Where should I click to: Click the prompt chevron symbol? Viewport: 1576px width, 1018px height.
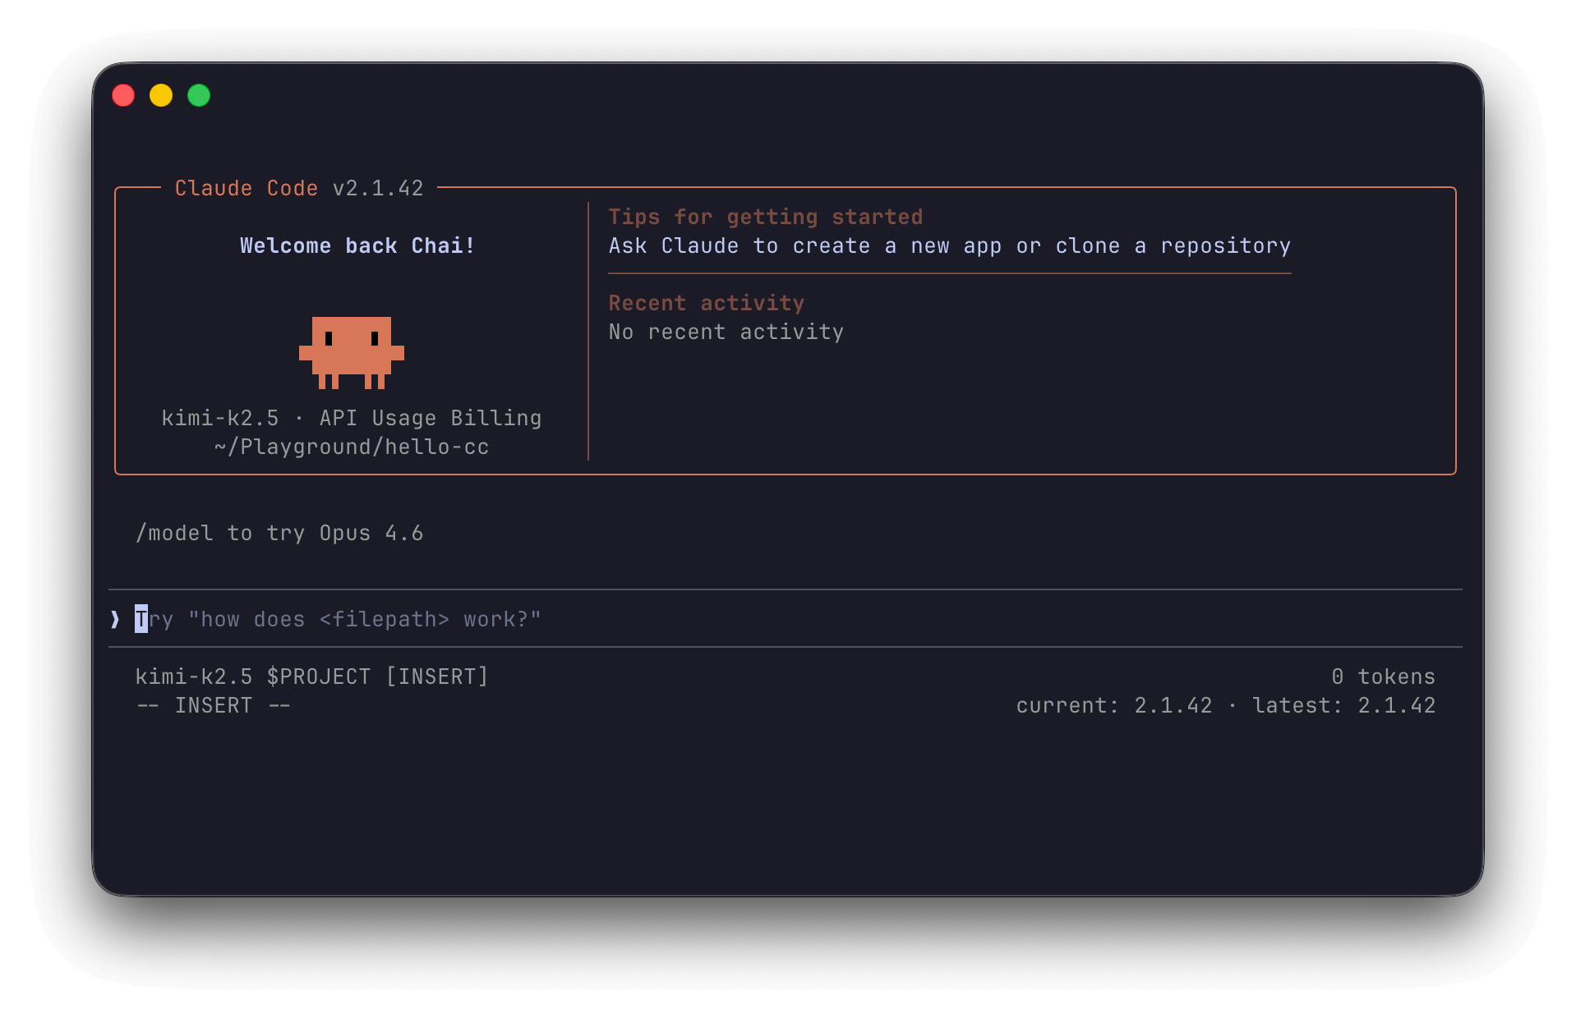click(115, 619)
